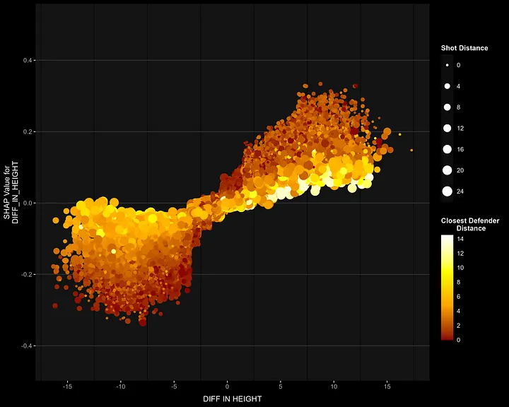The image size is (509, 407).
Task: Click the Shot Distance 12 legend circle
Action: 447,129
